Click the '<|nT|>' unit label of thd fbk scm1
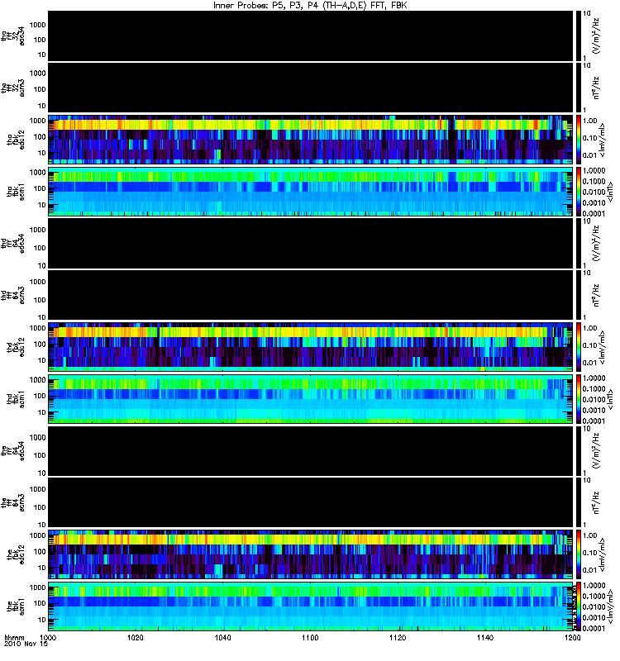620x661 pixels. (610, 399)
